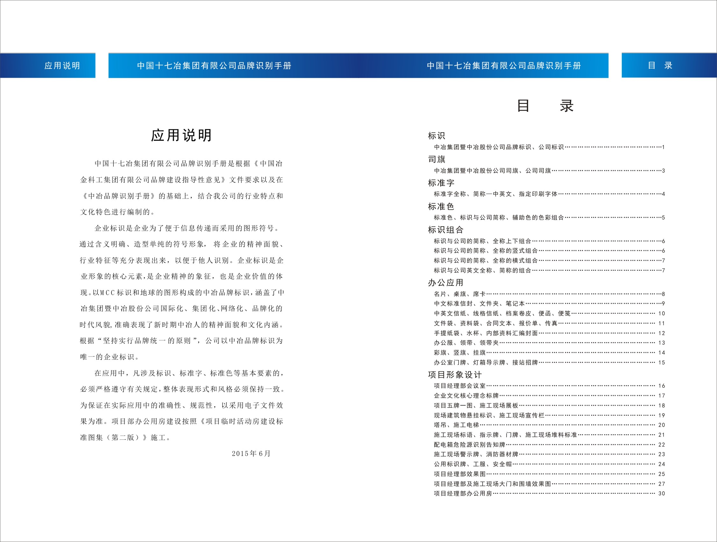The image size is (717, 542).
Task: Click the large 应用说明 heading
Action: pyautogui.click(x=181, y=135)
